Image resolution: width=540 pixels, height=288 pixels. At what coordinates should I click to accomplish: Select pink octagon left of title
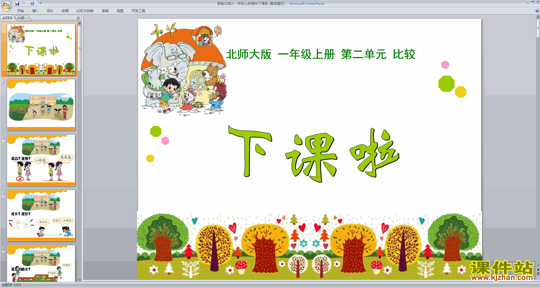tap(165, 141)
